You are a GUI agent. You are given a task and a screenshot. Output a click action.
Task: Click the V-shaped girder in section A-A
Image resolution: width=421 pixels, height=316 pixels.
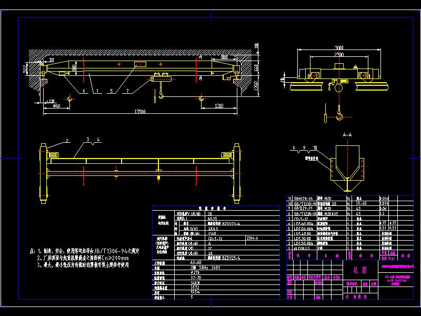[x=347, y=171]
